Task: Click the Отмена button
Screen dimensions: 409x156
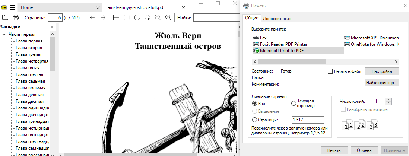Action: [364, 150]
